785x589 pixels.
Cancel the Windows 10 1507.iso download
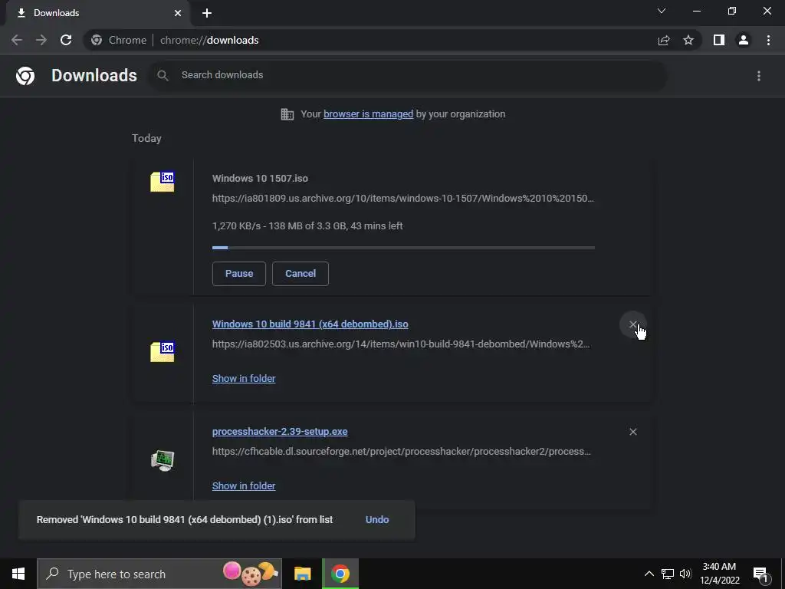[x=301, y=274]
